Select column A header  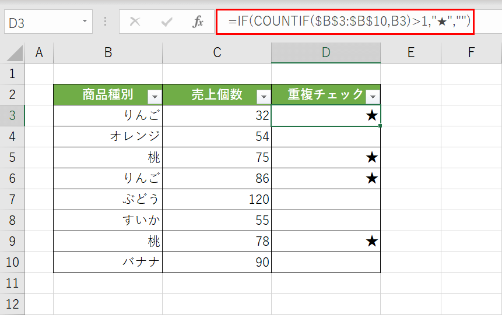tap(39, 52)
